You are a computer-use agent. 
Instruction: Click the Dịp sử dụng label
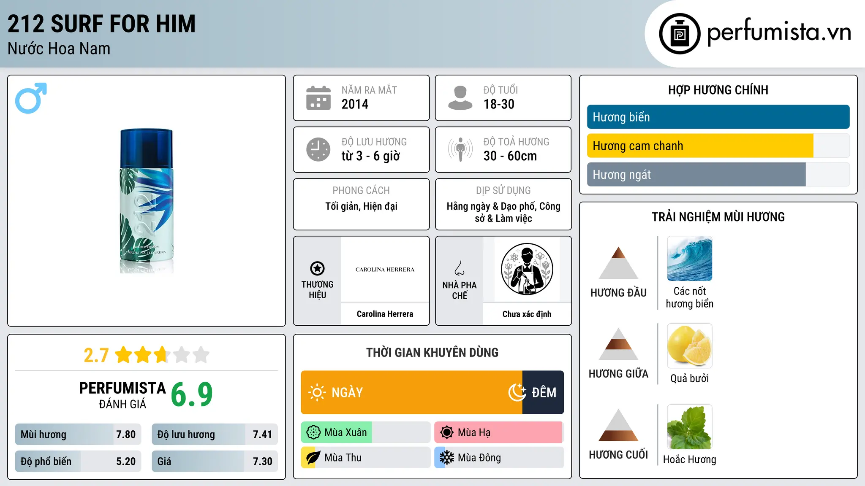(x=503, y=191)
